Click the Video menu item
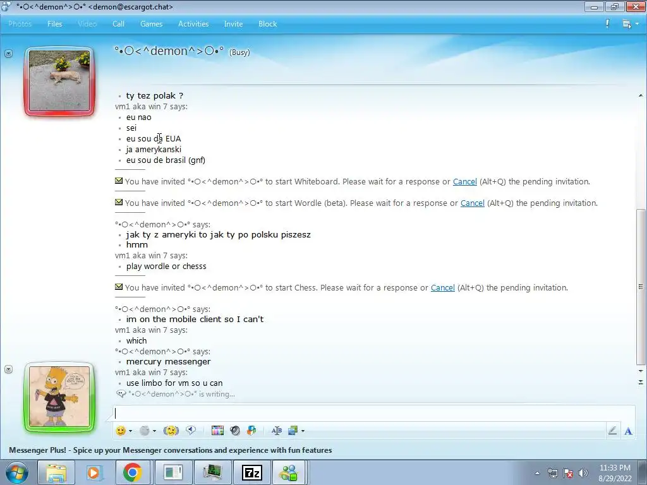Viewport: 647px width, 485px height. point(87,24)
